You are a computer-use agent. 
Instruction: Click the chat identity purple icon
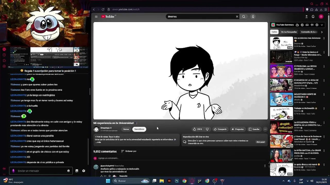click(13, 171)
